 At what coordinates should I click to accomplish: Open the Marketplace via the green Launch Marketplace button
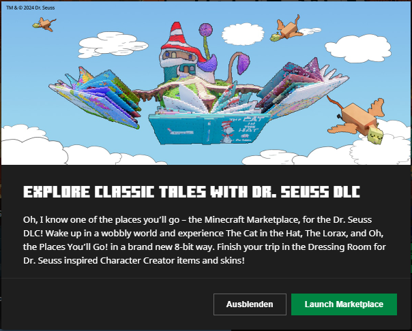pyautogui.click(x=344, y=304)
